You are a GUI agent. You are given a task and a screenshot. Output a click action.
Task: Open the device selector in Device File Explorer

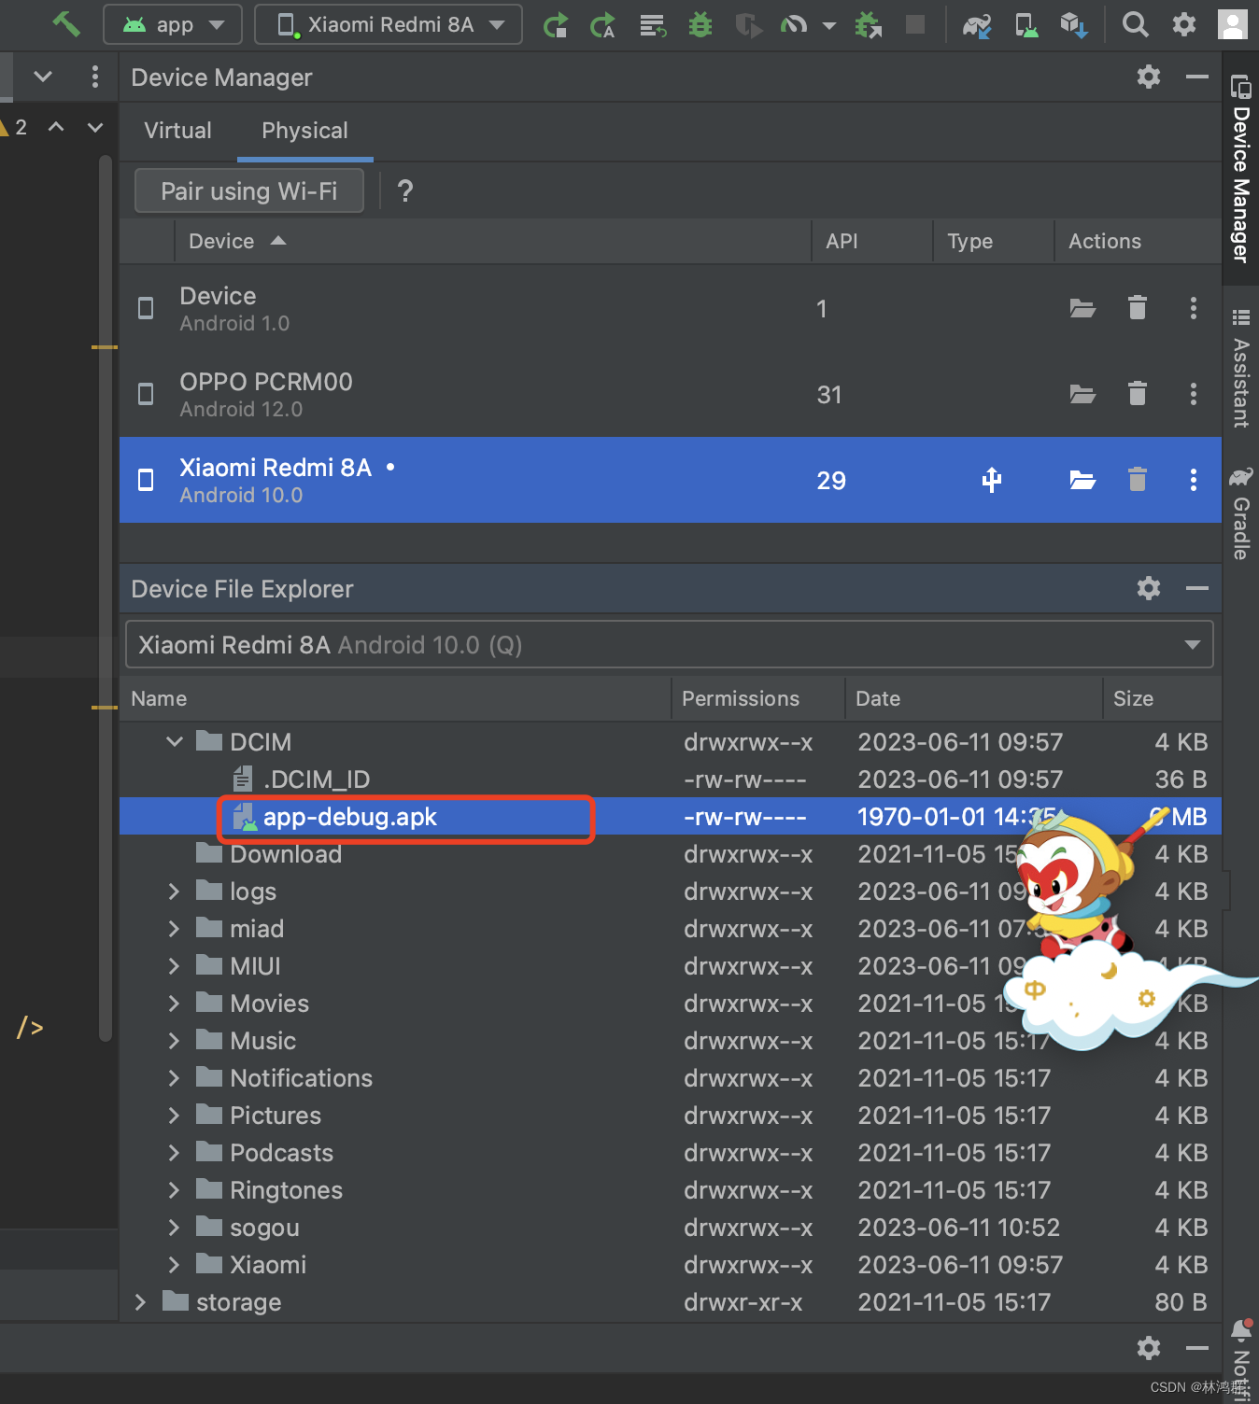[1192, 644]
